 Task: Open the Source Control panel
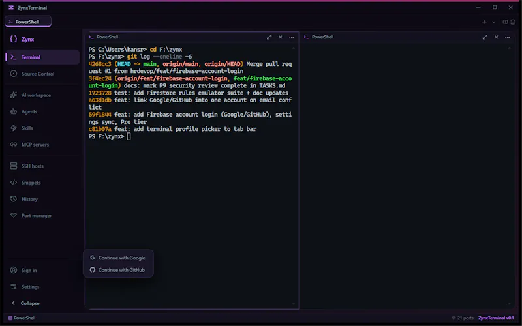tap(42, 74)
